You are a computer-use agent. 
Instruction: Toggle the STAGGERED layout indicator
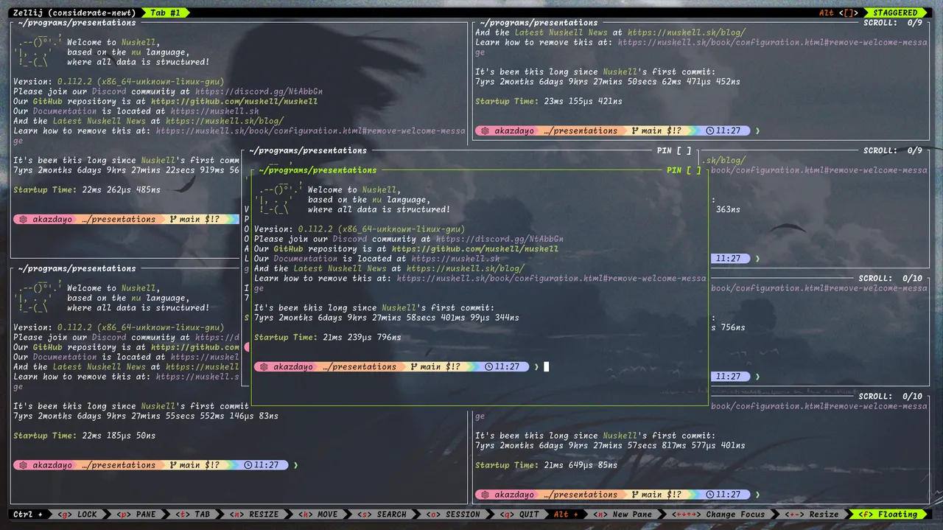pyautogui.click(x=896, y=13)
